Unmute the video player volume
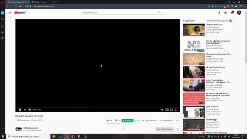 point(30,110)
